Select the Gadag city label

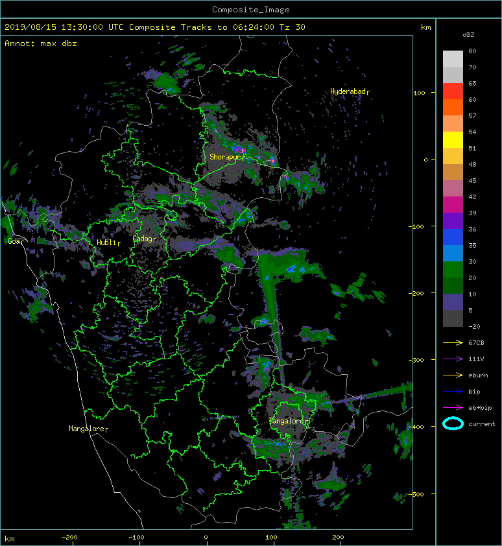(x=143, y=239)
